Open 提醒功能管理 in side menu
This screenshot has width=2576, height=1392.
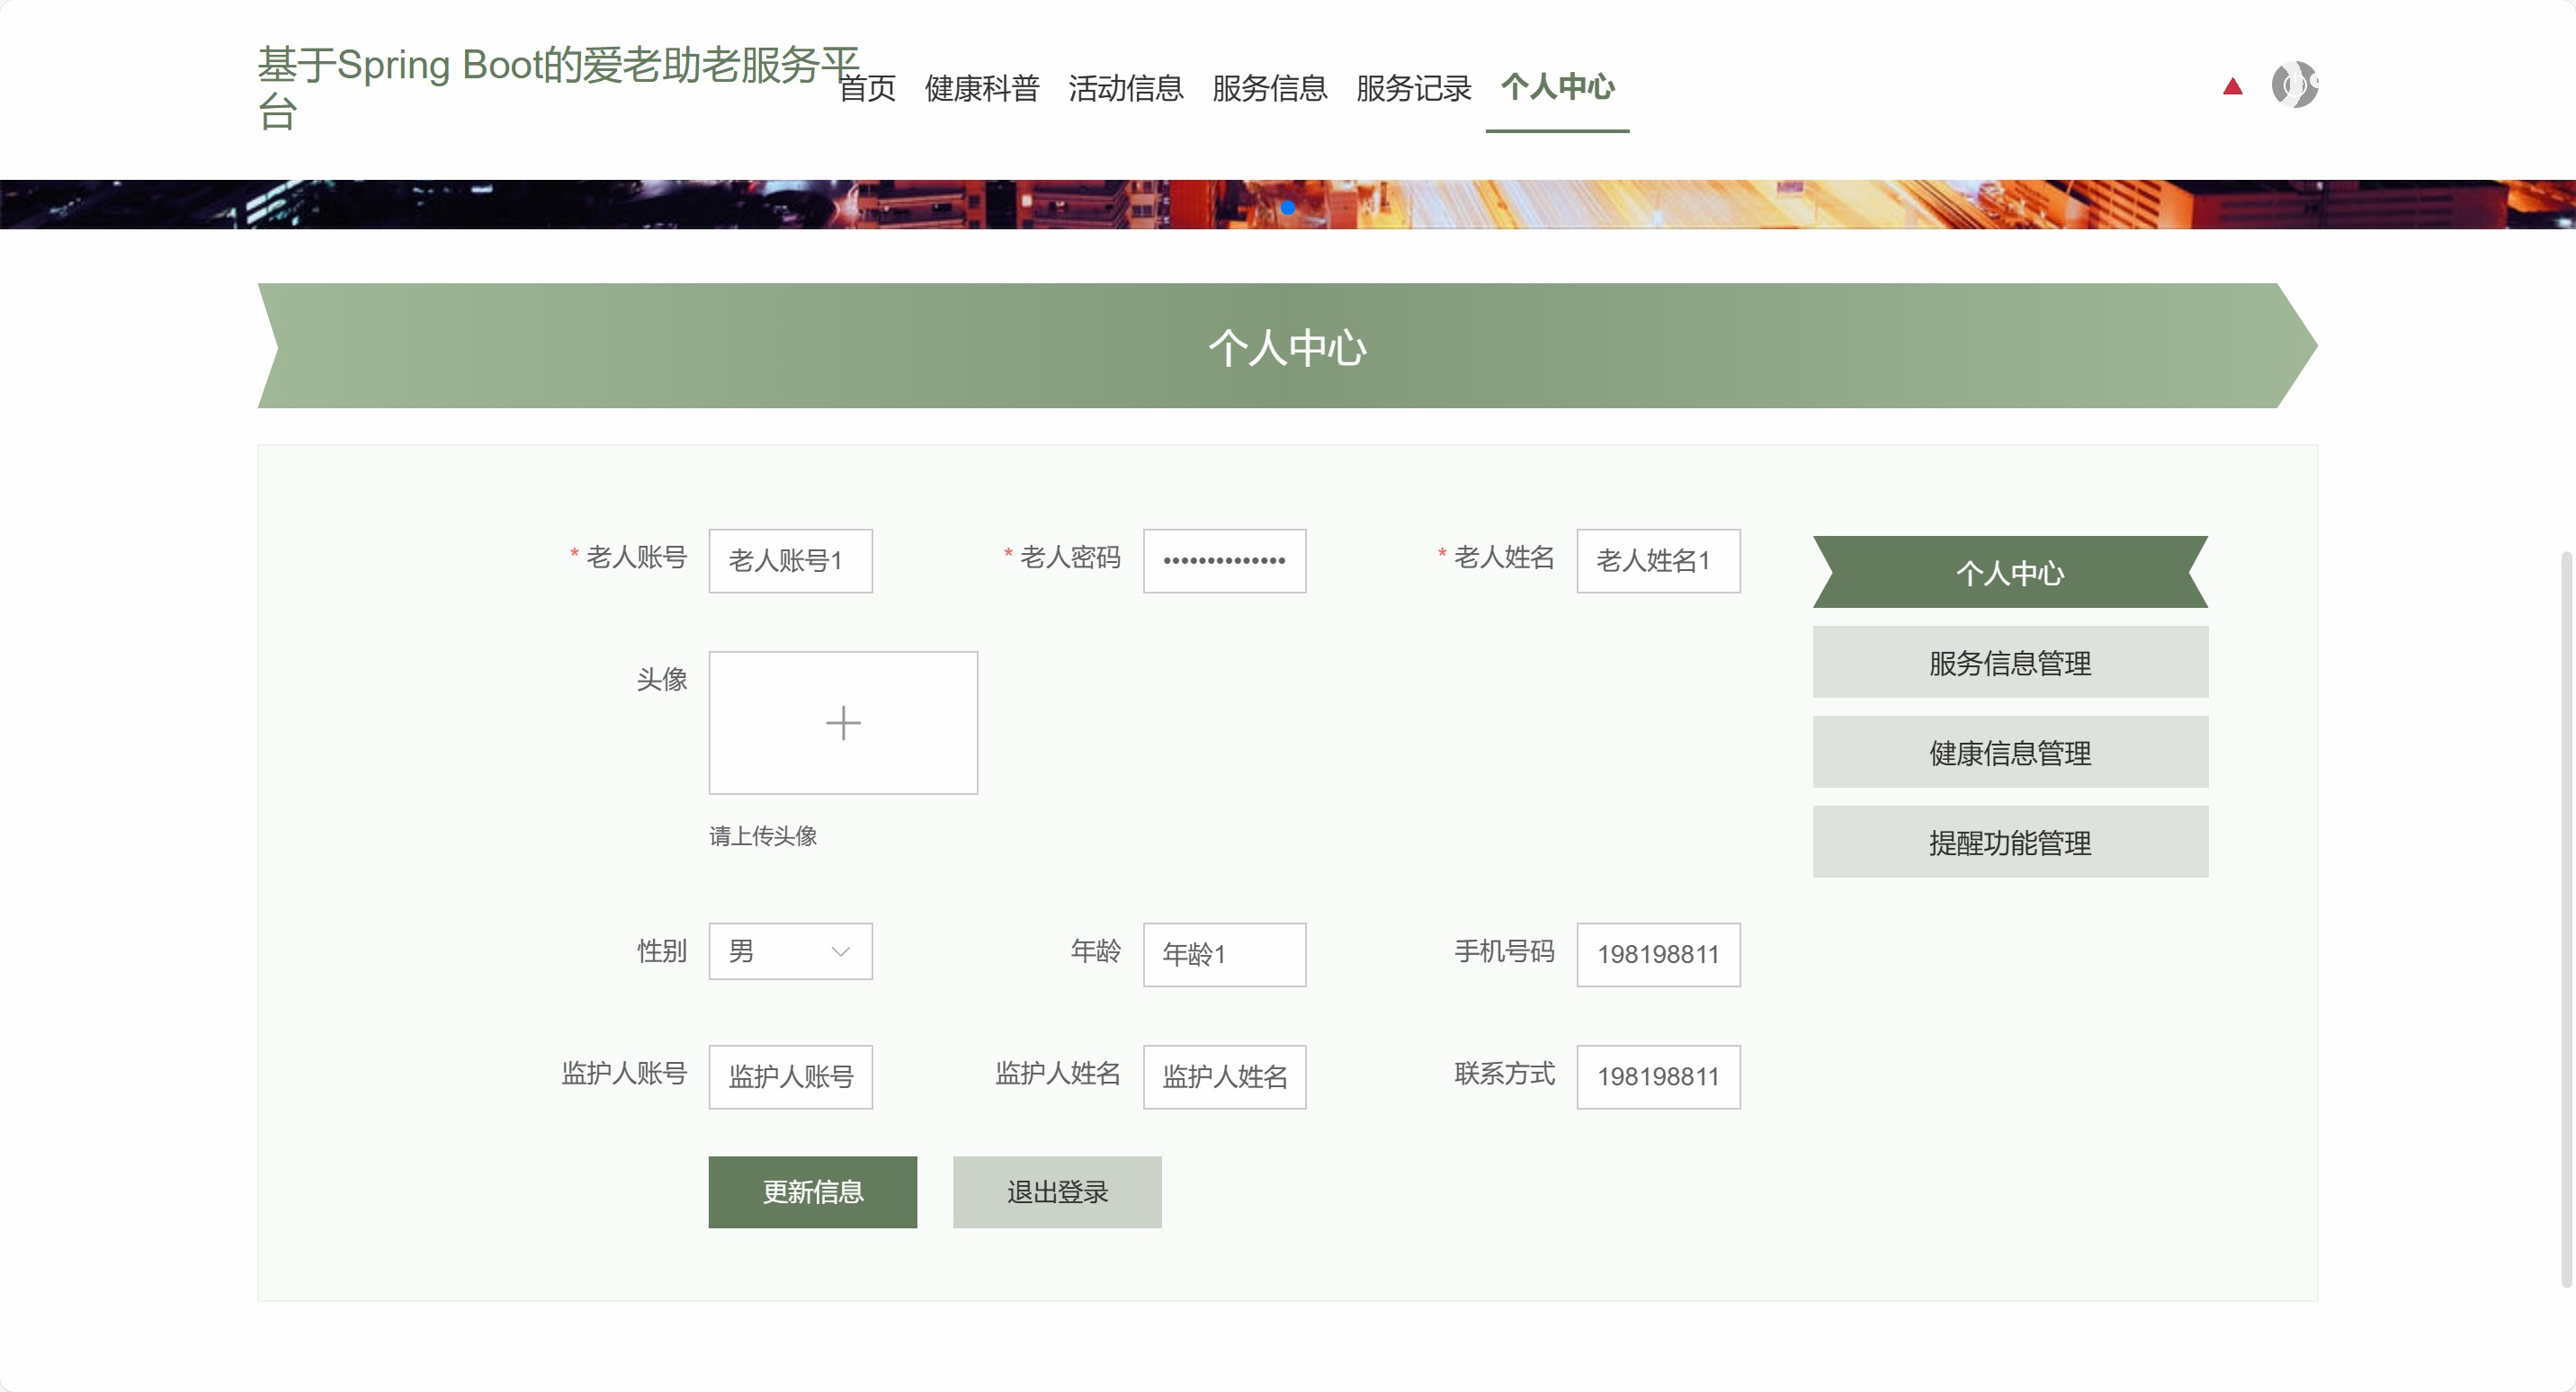pyautogui.click(x=2009, y=842)
